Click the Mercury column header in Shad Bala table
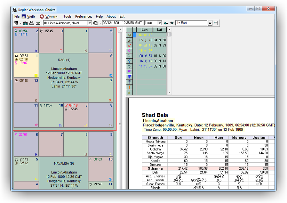The image size is (287, 203). pos(239,138)
